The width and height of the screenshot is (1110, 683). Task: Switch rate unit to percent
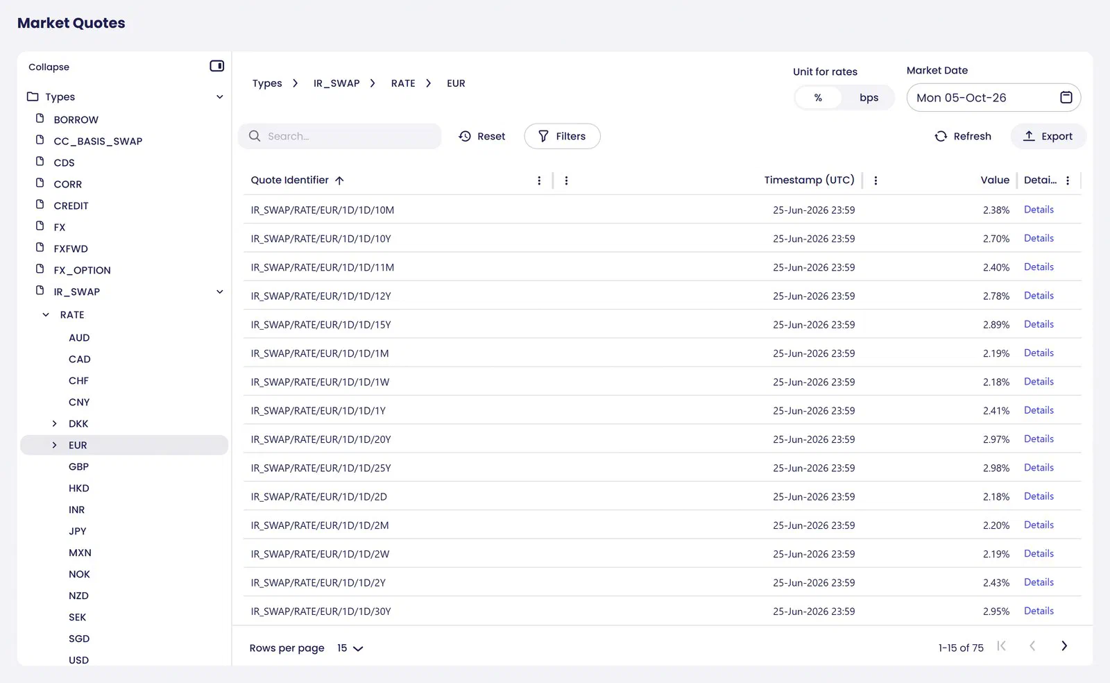[x=818, y=98]
